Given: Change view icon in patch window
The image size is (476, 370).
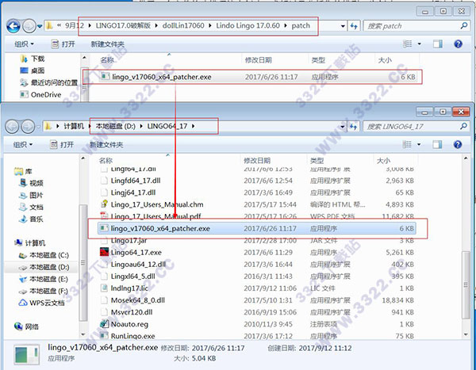Looking at the screenshot, I should pos(408,44).
